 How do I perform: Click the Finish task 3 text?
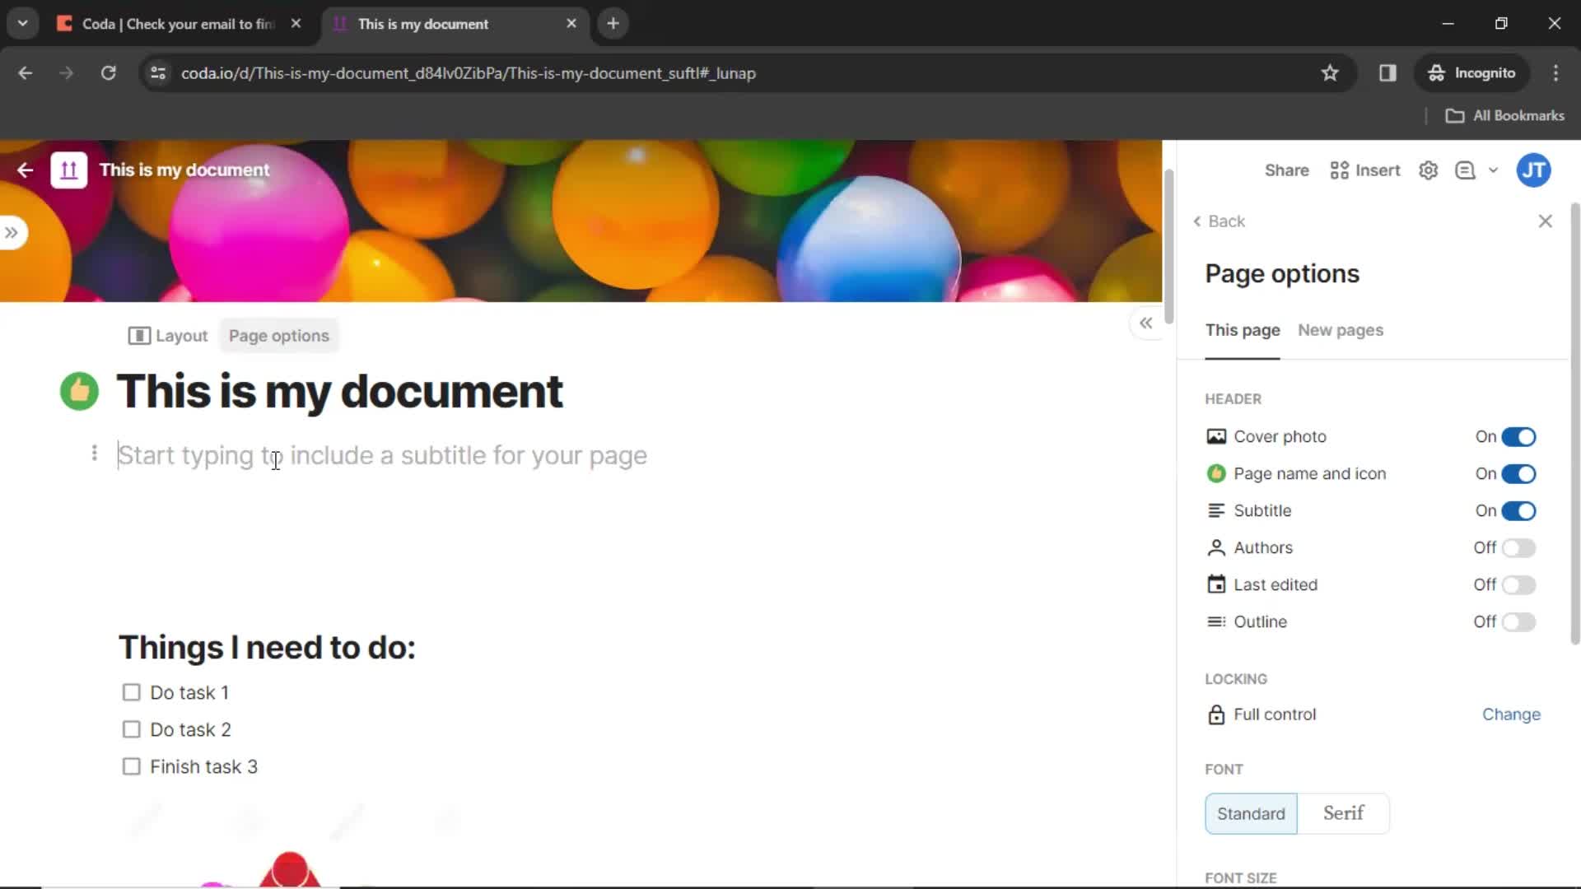click(204, 767)
